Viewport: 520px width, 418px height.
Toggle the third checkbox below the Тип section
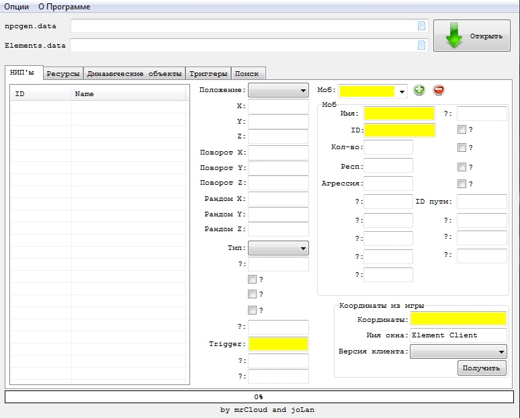[252, 310]
